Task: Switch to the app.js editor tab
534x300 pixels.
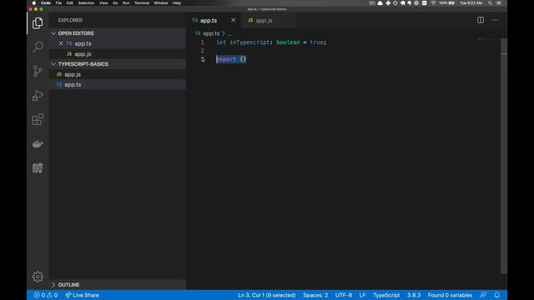Action: coord(264,20)
